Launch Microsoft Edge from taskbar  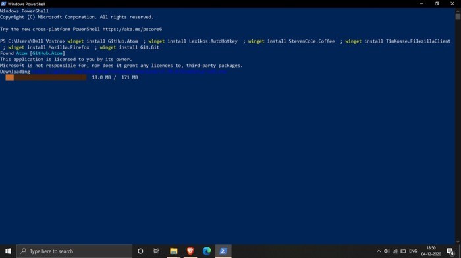tap(207, 251)
